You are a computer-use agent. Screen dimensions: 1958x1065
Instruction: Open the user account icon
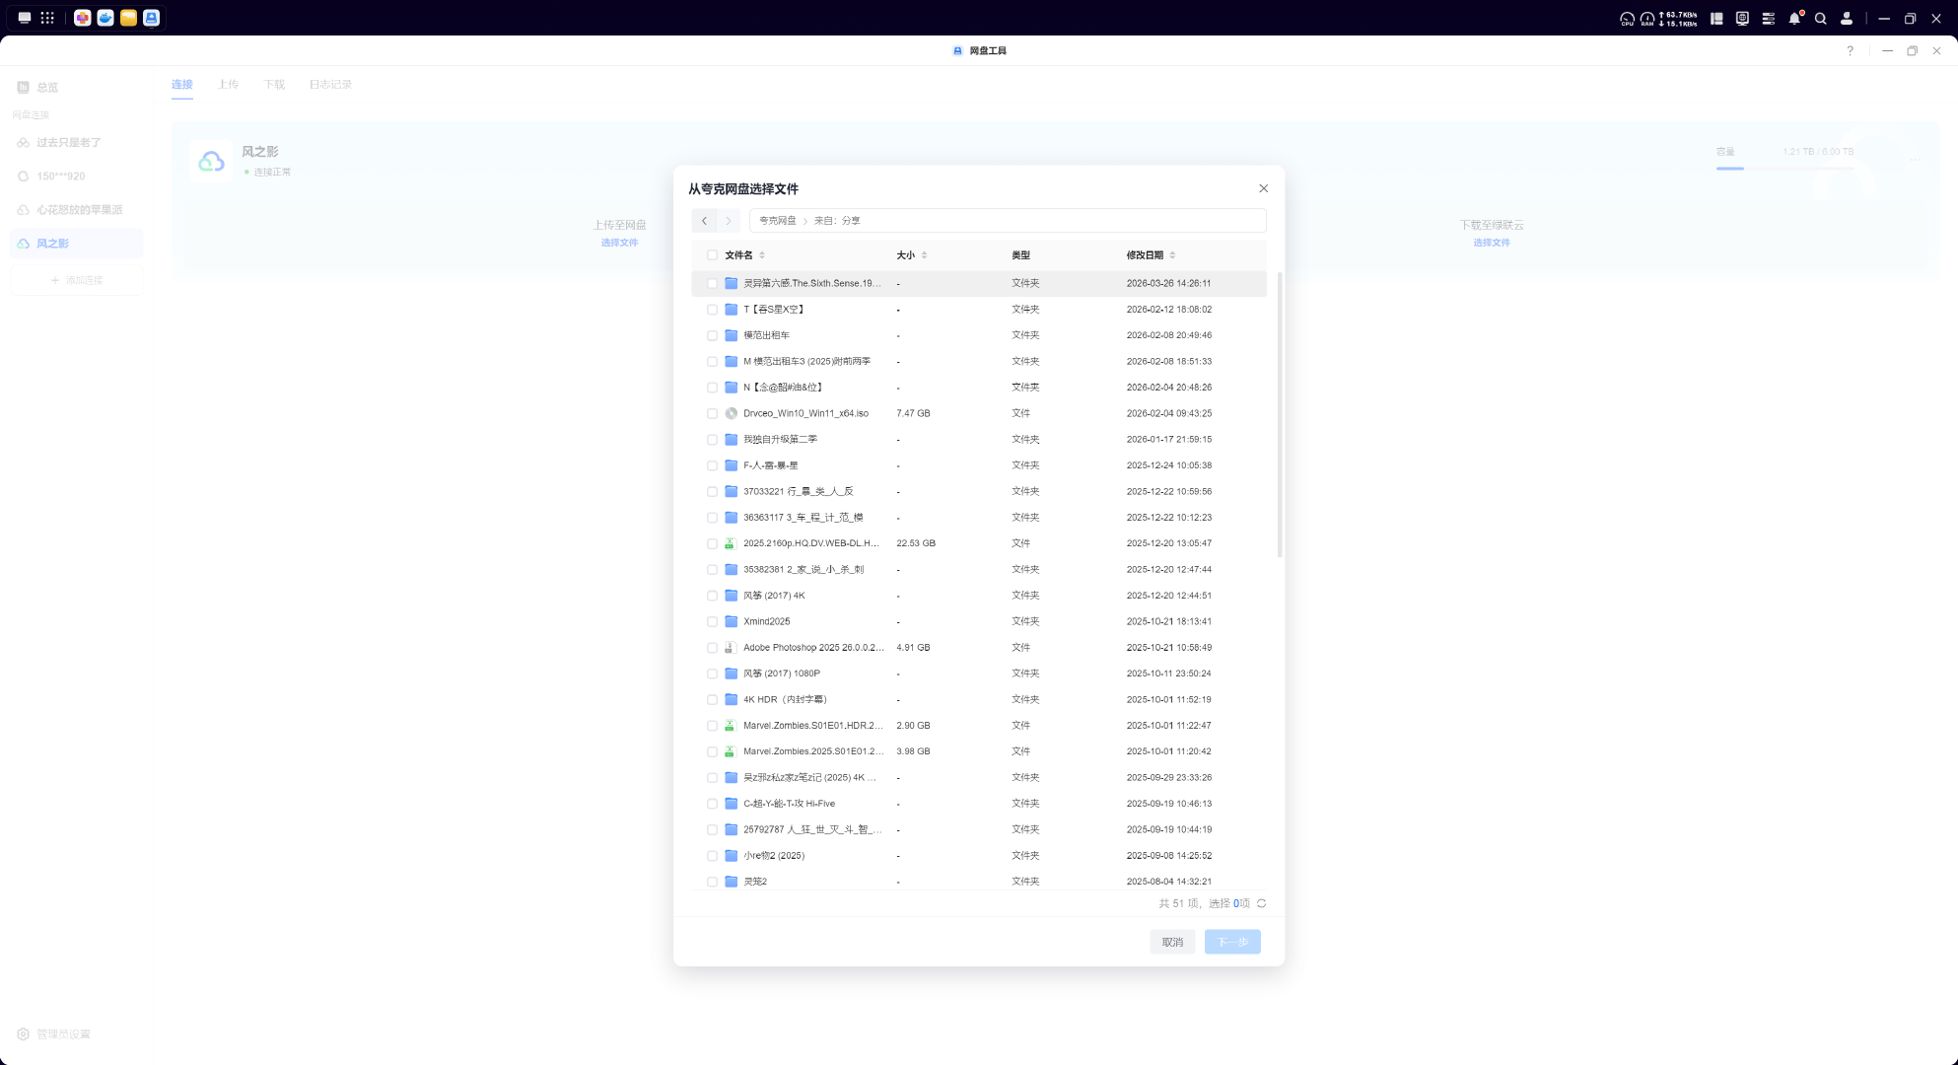pyautogui.click(x=1847, y=18)
